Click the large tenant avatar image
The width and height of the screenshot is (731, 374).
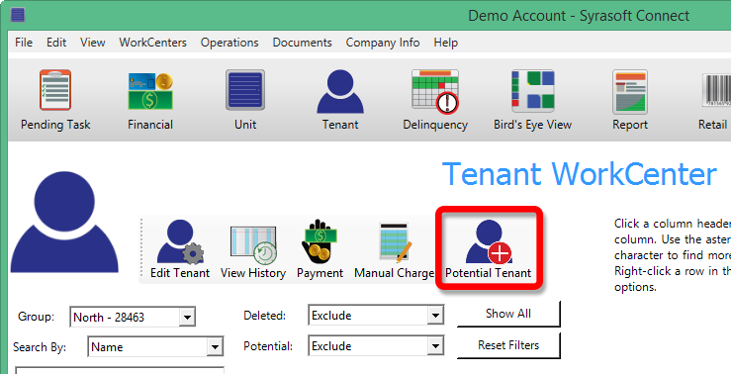tap(64, 222)
